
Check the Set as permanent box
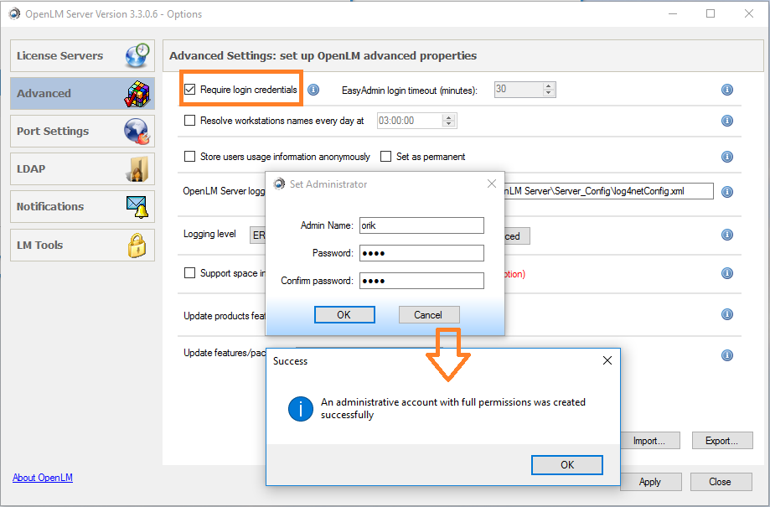click(x=386, y=157)
